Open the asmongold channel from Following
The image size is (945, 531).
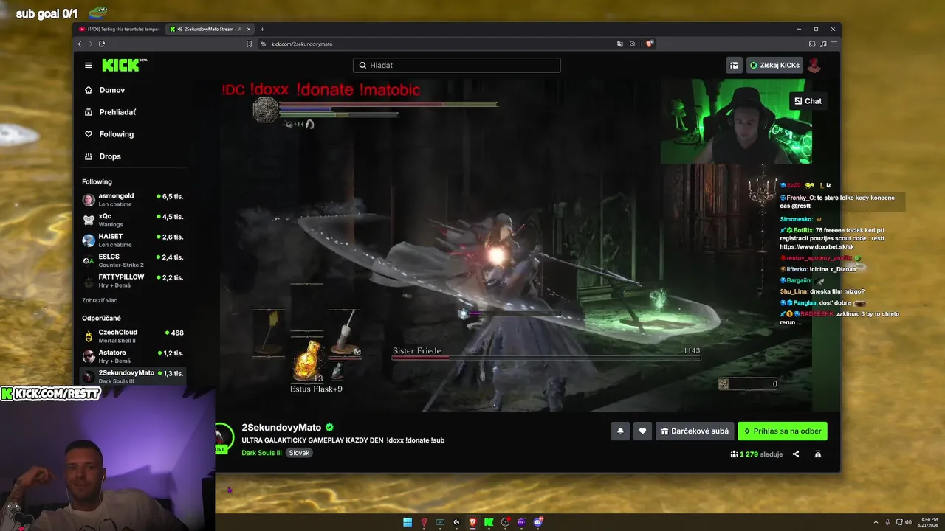point(133,200)
